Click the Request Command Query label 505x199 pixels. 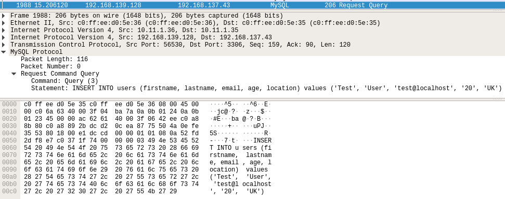[x=60, y=74]
